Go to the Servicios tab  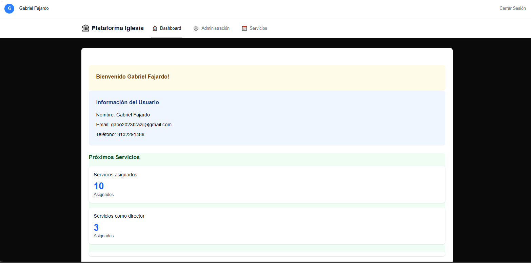point(258,28)
